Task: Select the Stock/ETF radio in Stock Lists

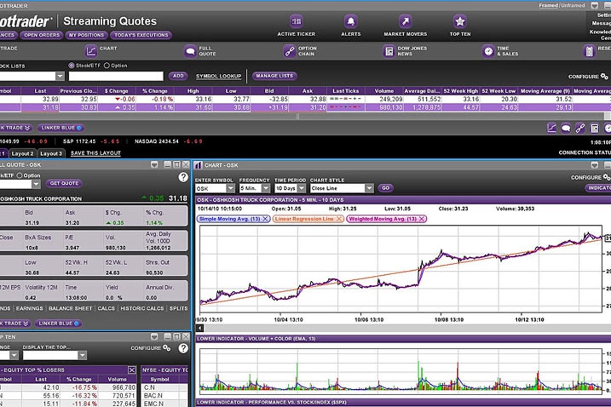Action: pyautogui.click(x=71, y=66)
